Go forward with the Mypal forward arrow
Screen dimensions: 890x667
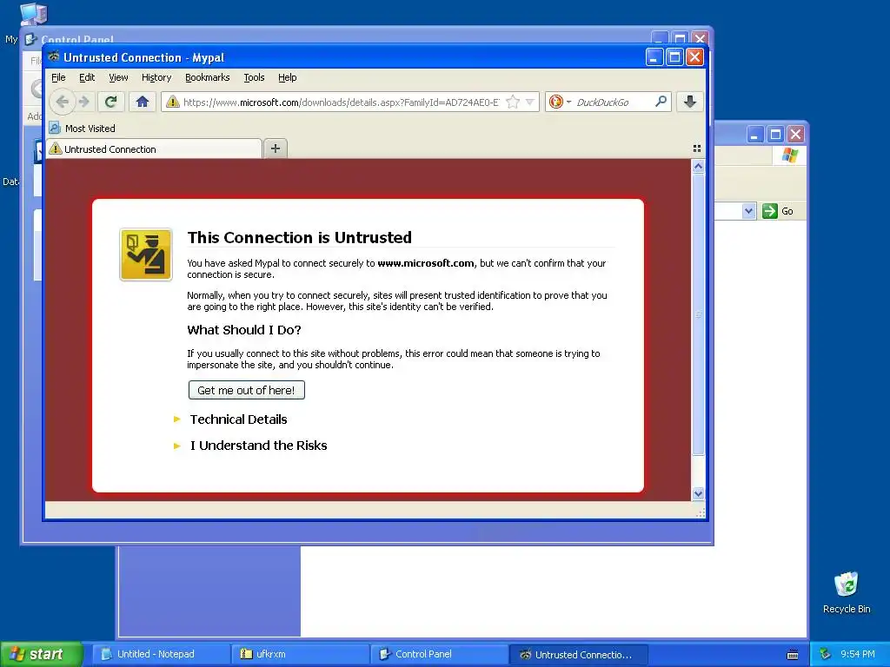click(84, 102)
